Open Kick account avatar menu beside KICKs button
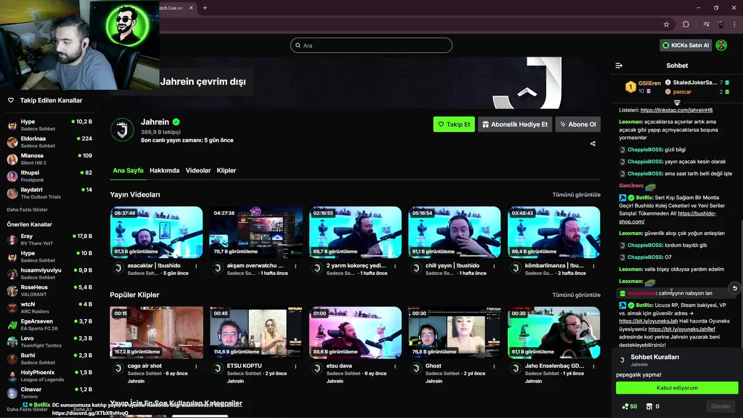Screen dimensions: 743x418 point(721,45)
